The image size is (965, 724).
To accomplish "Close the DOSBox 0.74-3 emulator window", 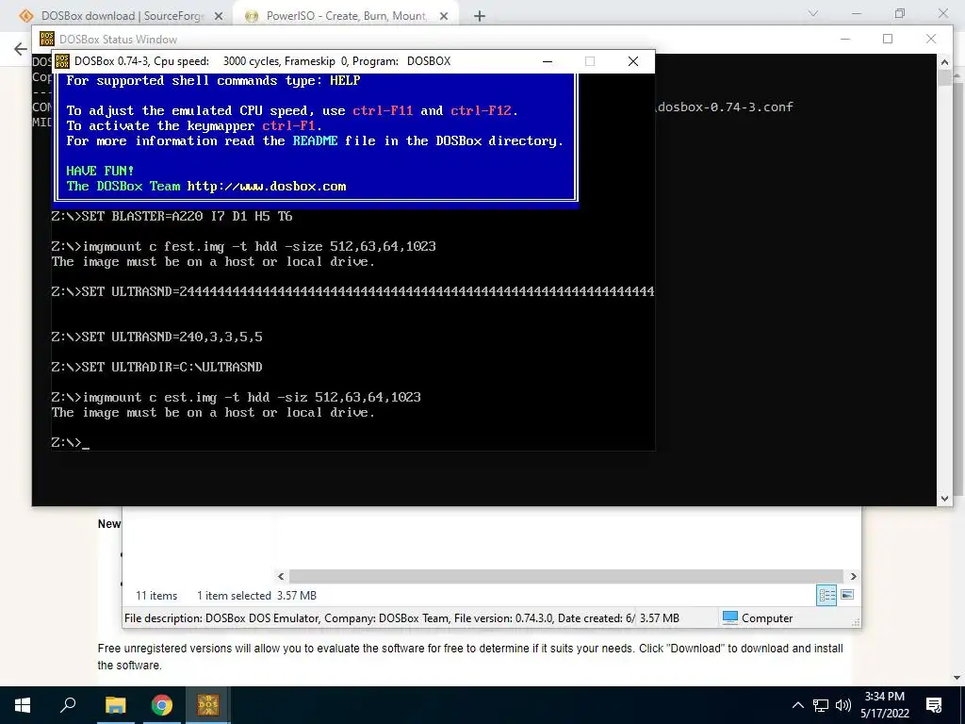I will point(632,61).
